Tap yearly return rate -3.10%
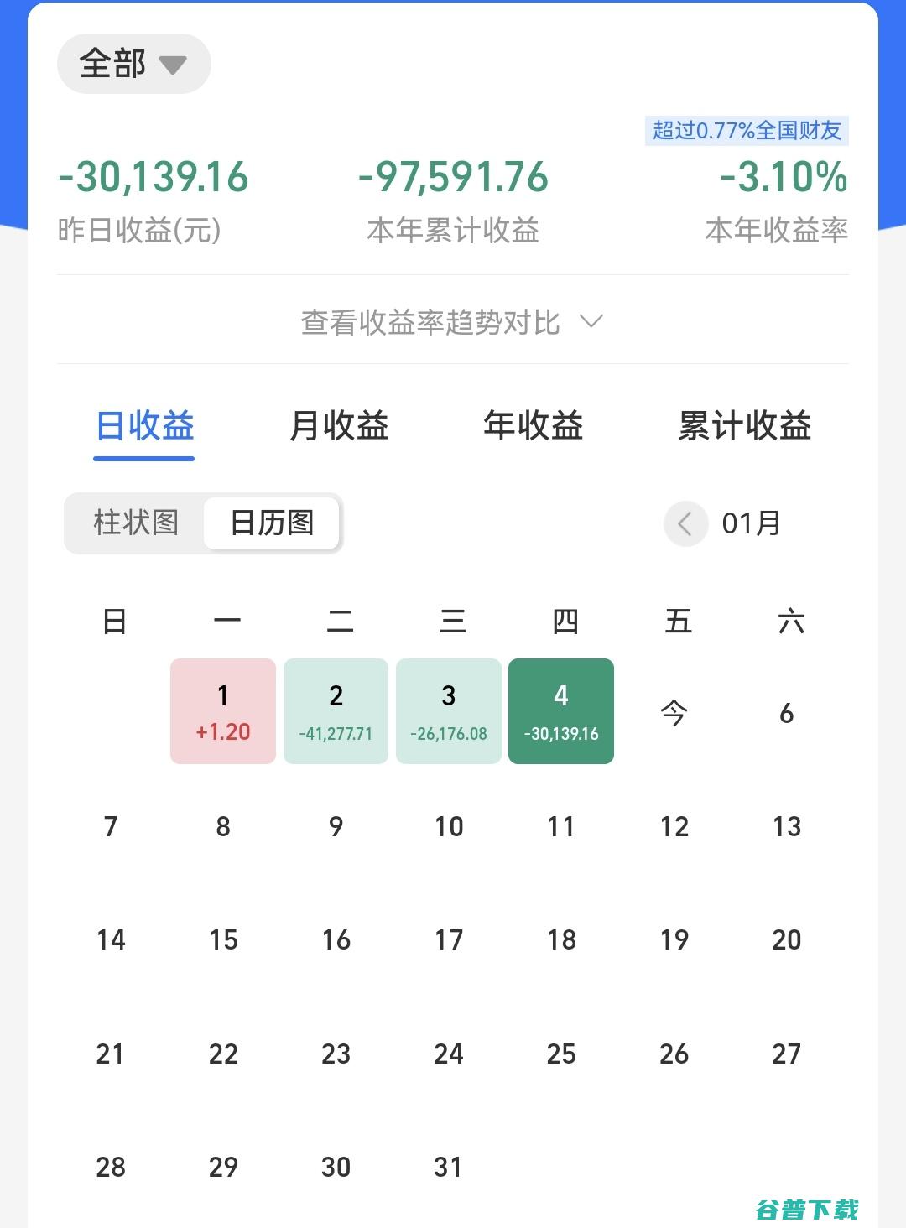906x1228 pixels. click(784, 177)
